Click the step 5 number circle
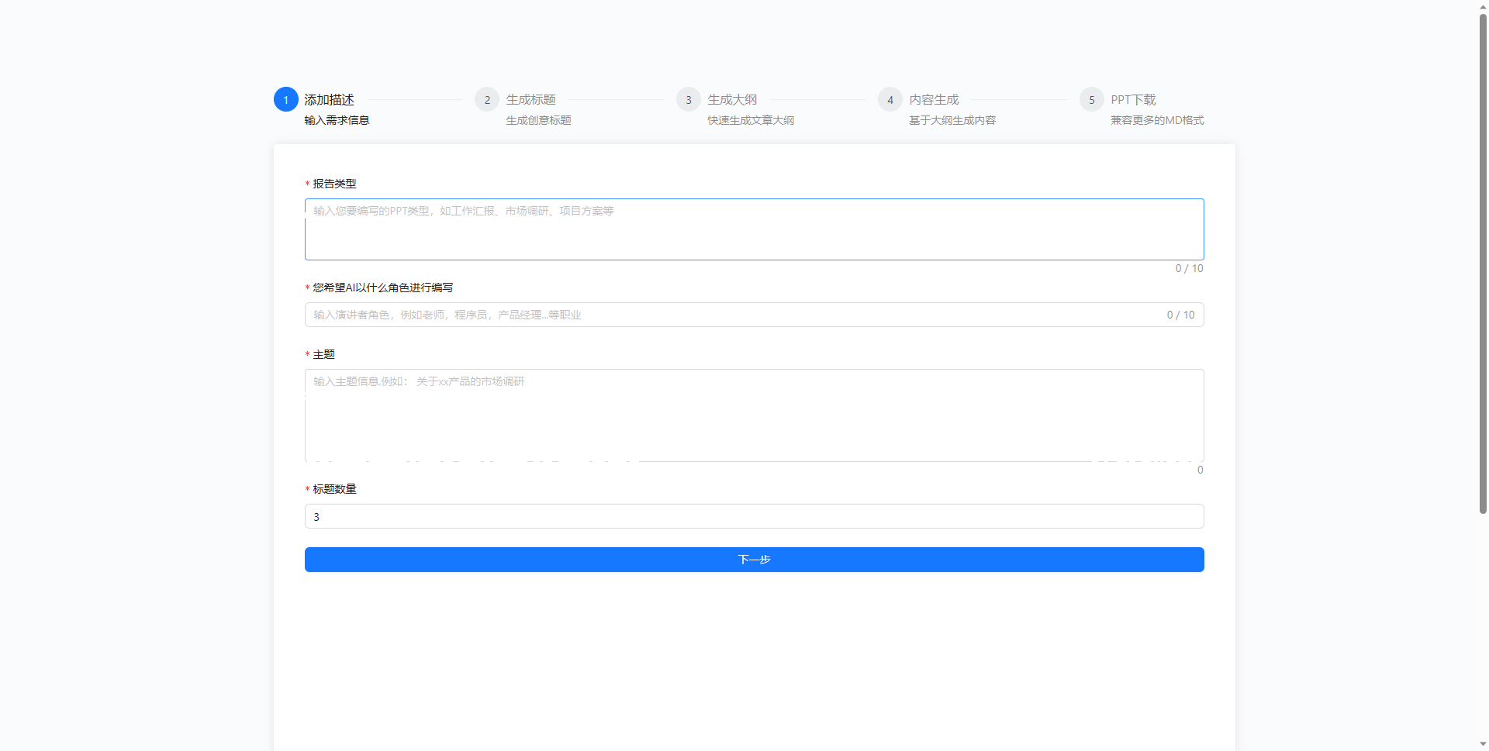1489x751 pixels. [x=1092, y=99]
